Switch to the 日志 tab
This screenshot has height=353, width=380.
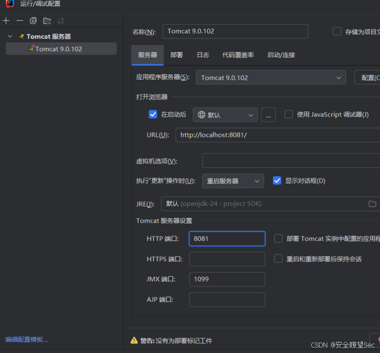[x=203, y=55]
